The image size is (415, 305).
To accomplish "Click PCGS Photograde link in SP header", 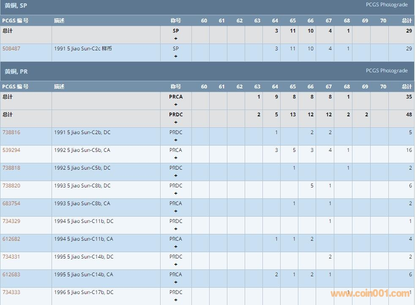I will (x=387, y=5).
